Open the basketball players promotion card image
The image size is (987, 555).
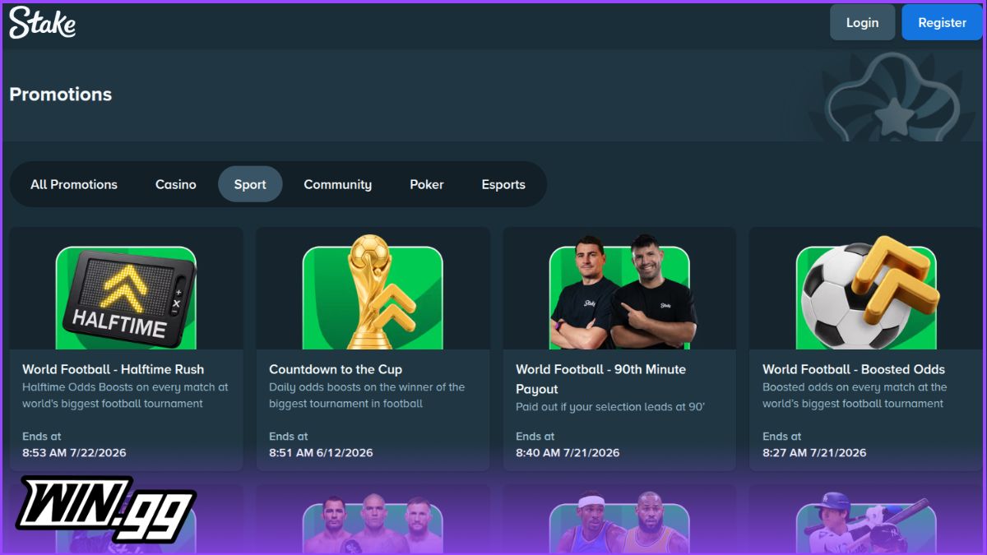[619, 523]
